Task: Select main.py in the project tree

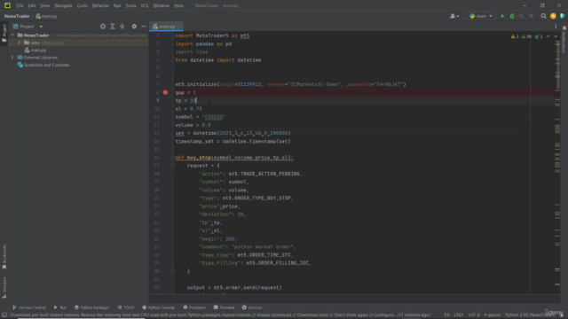Action: (x=35, y=50)
